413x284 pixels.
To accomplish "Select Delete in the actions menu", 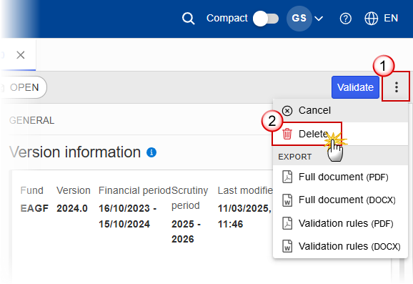I will (340, 134).
